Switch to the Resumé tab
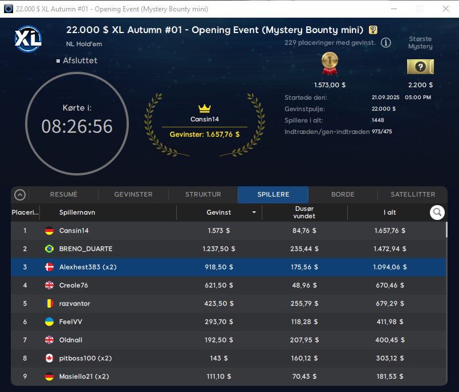Screen dimensions: 459x392 point(64,194)
